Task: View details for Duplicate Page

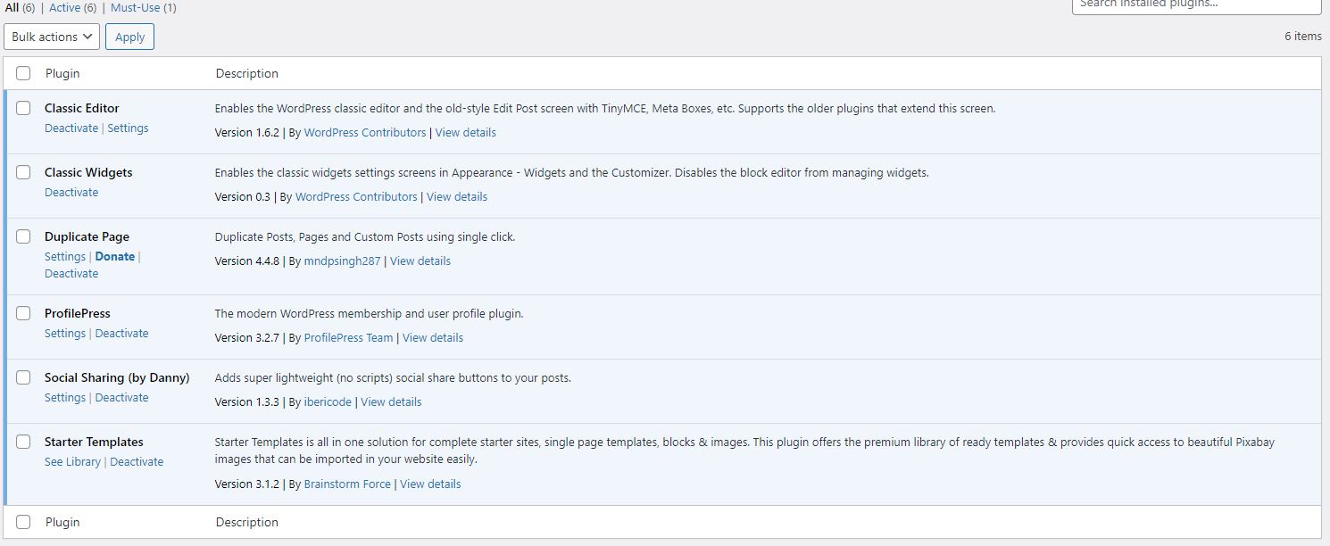Action: tap(420, 261)
